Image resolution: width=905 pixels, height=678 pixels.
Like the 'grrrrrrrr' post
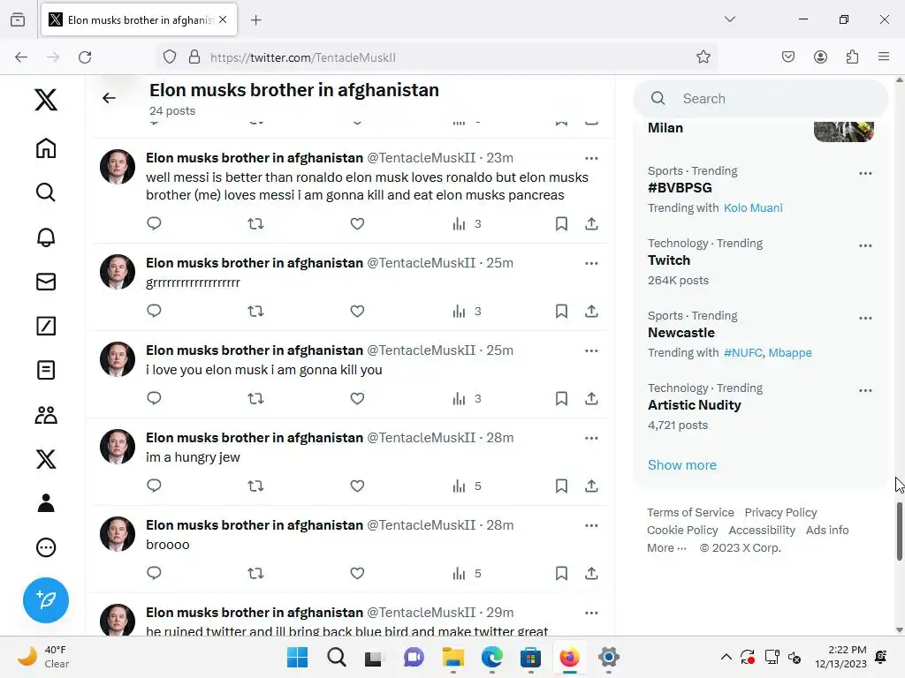click(357, 312)
